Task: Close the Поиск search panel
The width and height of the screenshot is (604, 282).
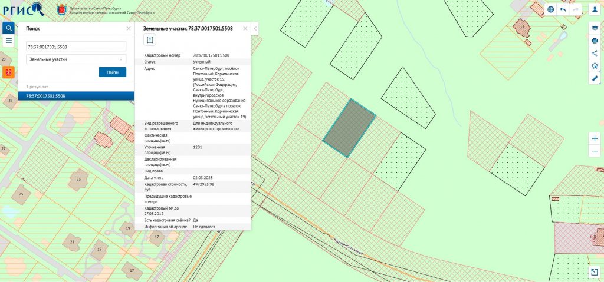Action: pyautogui.click(x=129, y=28)
